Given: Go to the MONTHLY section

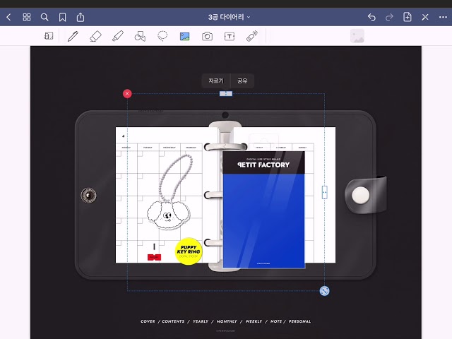Looking at the screenshot, I should coord(227,321).
